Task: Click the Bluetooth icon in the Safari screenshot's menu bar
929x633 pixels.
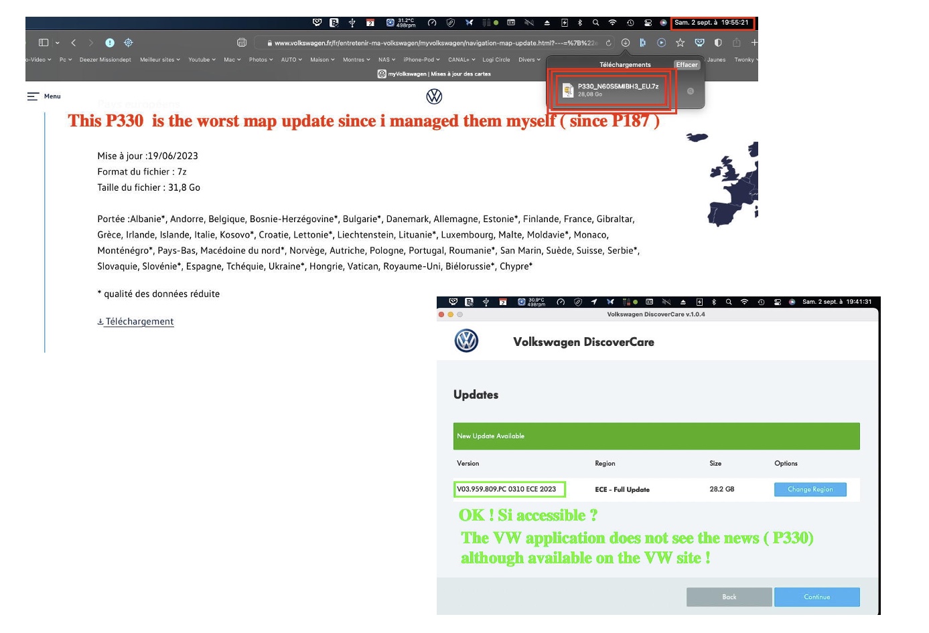Action: pos(580,23)
